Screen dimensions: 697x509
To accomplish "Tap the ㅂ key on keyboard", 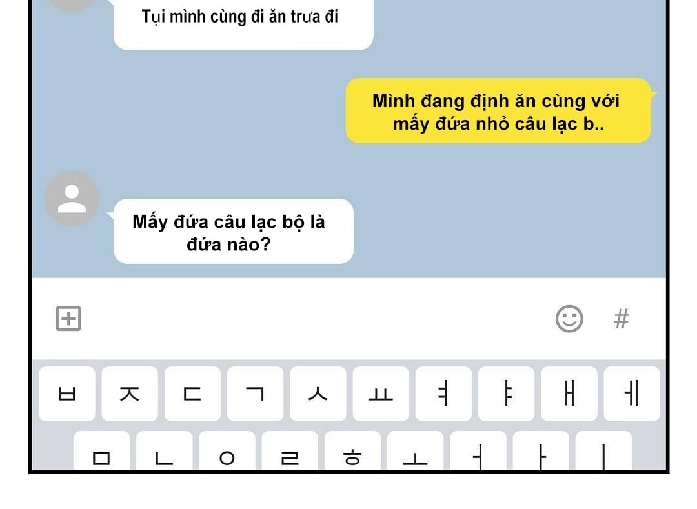I will [67, 394].
